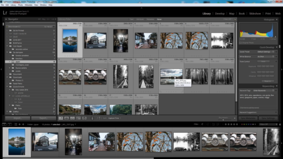Screen dimensions: 283x159
Task: Click Reset All in Quick Develop
Action: (x=268, y=81)
